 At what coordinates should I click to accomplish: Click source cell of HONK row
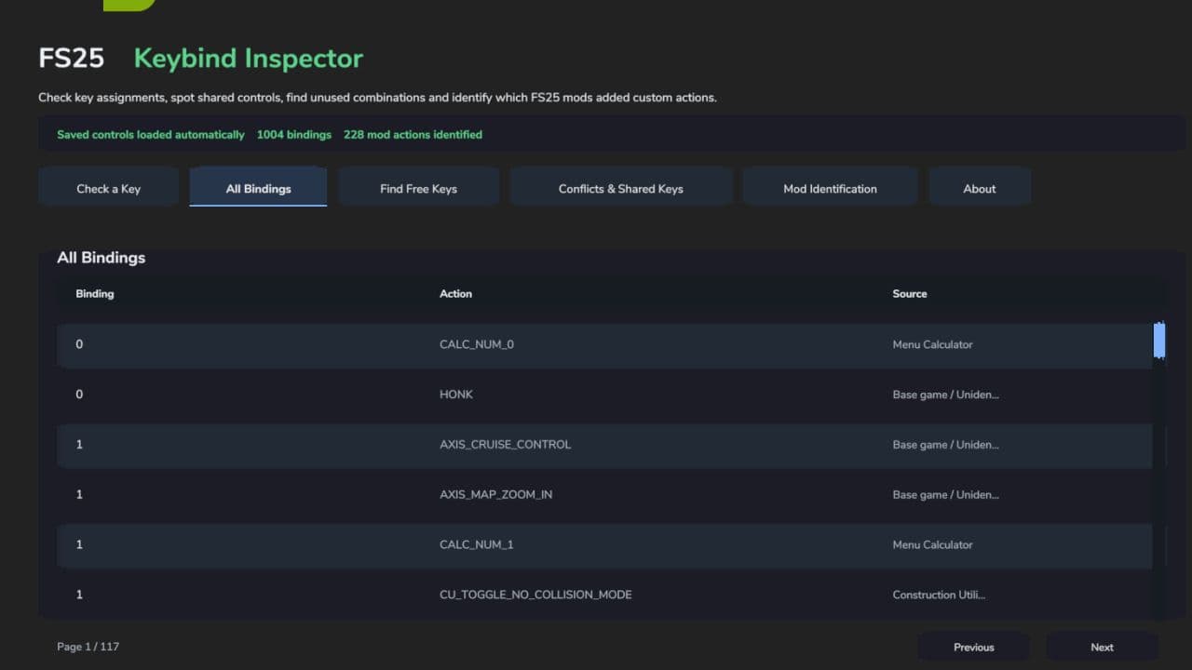(945, 395)
